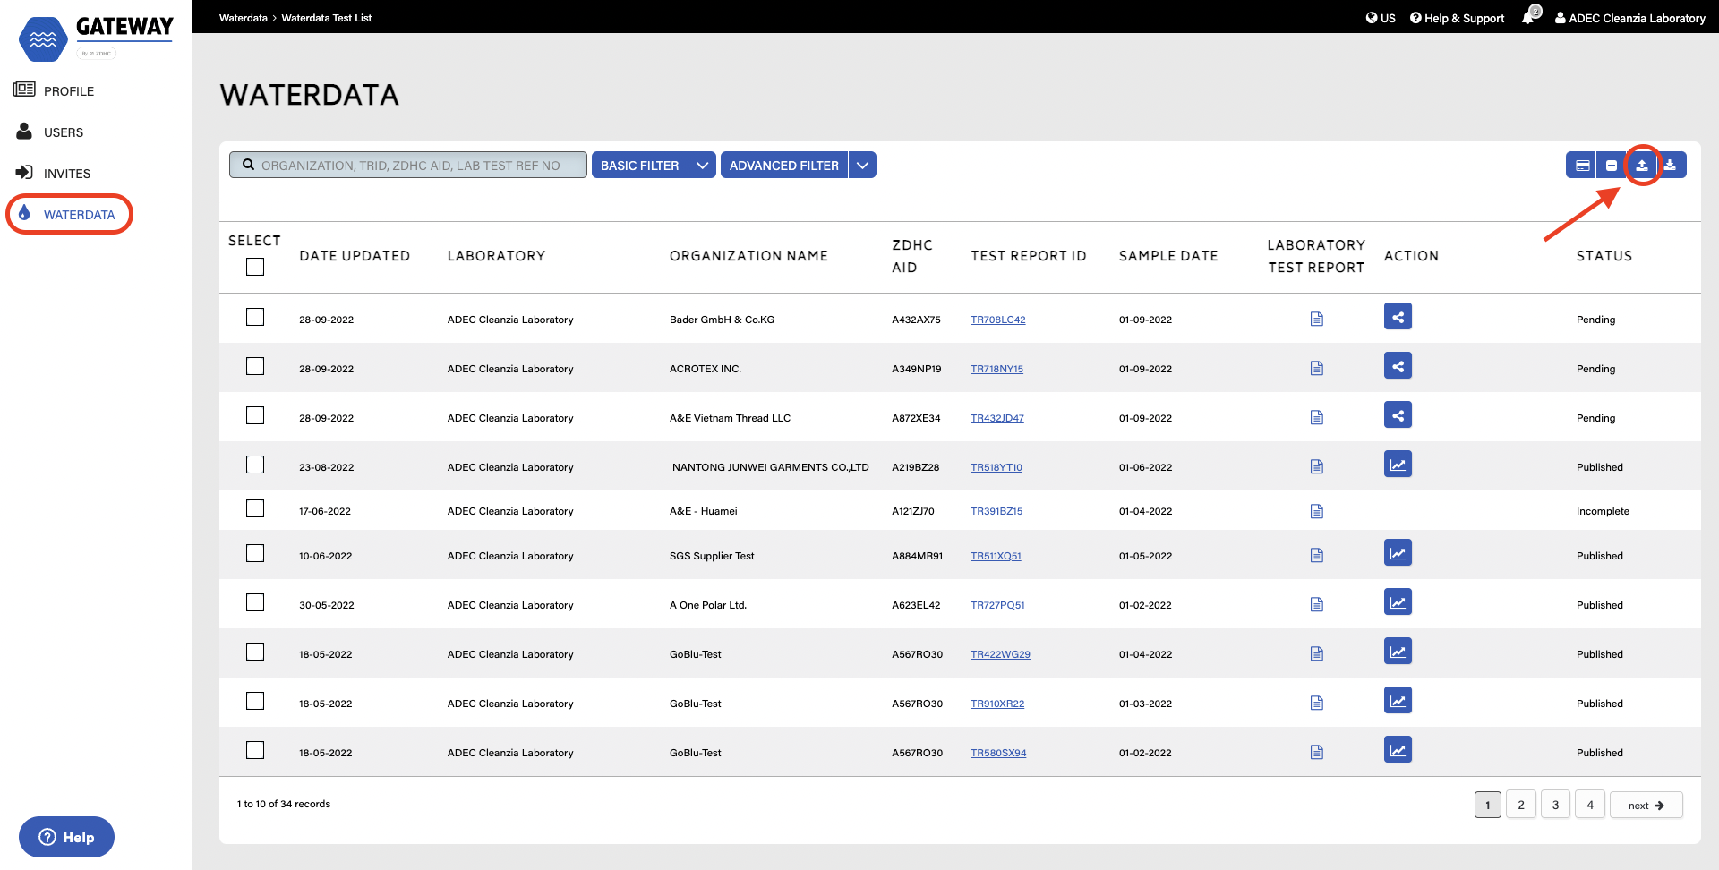The height and width of the screenshot is (870, 1719).
Task: Select the A One Polar Ltd. checkbox
Action: click(255, 602)
